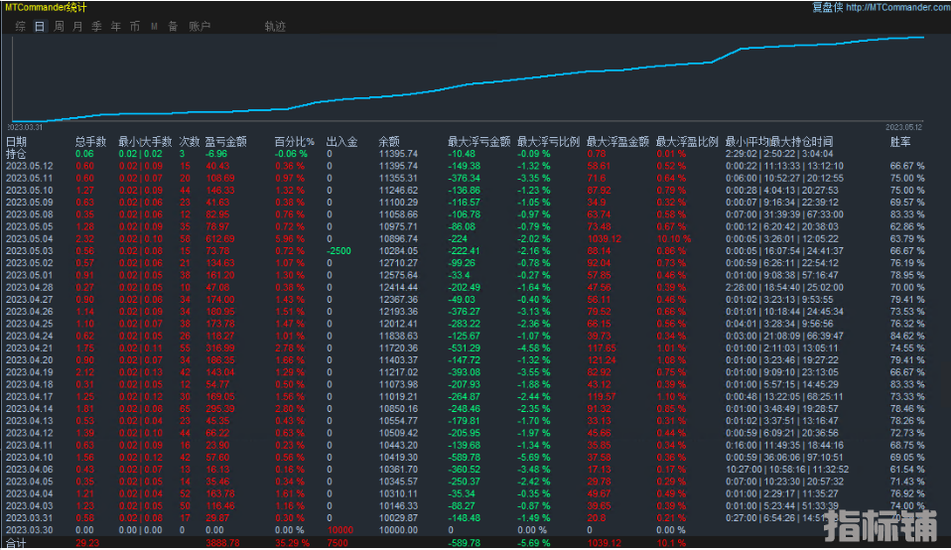The height and width of the screenshot is (550, 951).
Task: Click the 2023.05.12 end date chart marker
Action: 903,127
